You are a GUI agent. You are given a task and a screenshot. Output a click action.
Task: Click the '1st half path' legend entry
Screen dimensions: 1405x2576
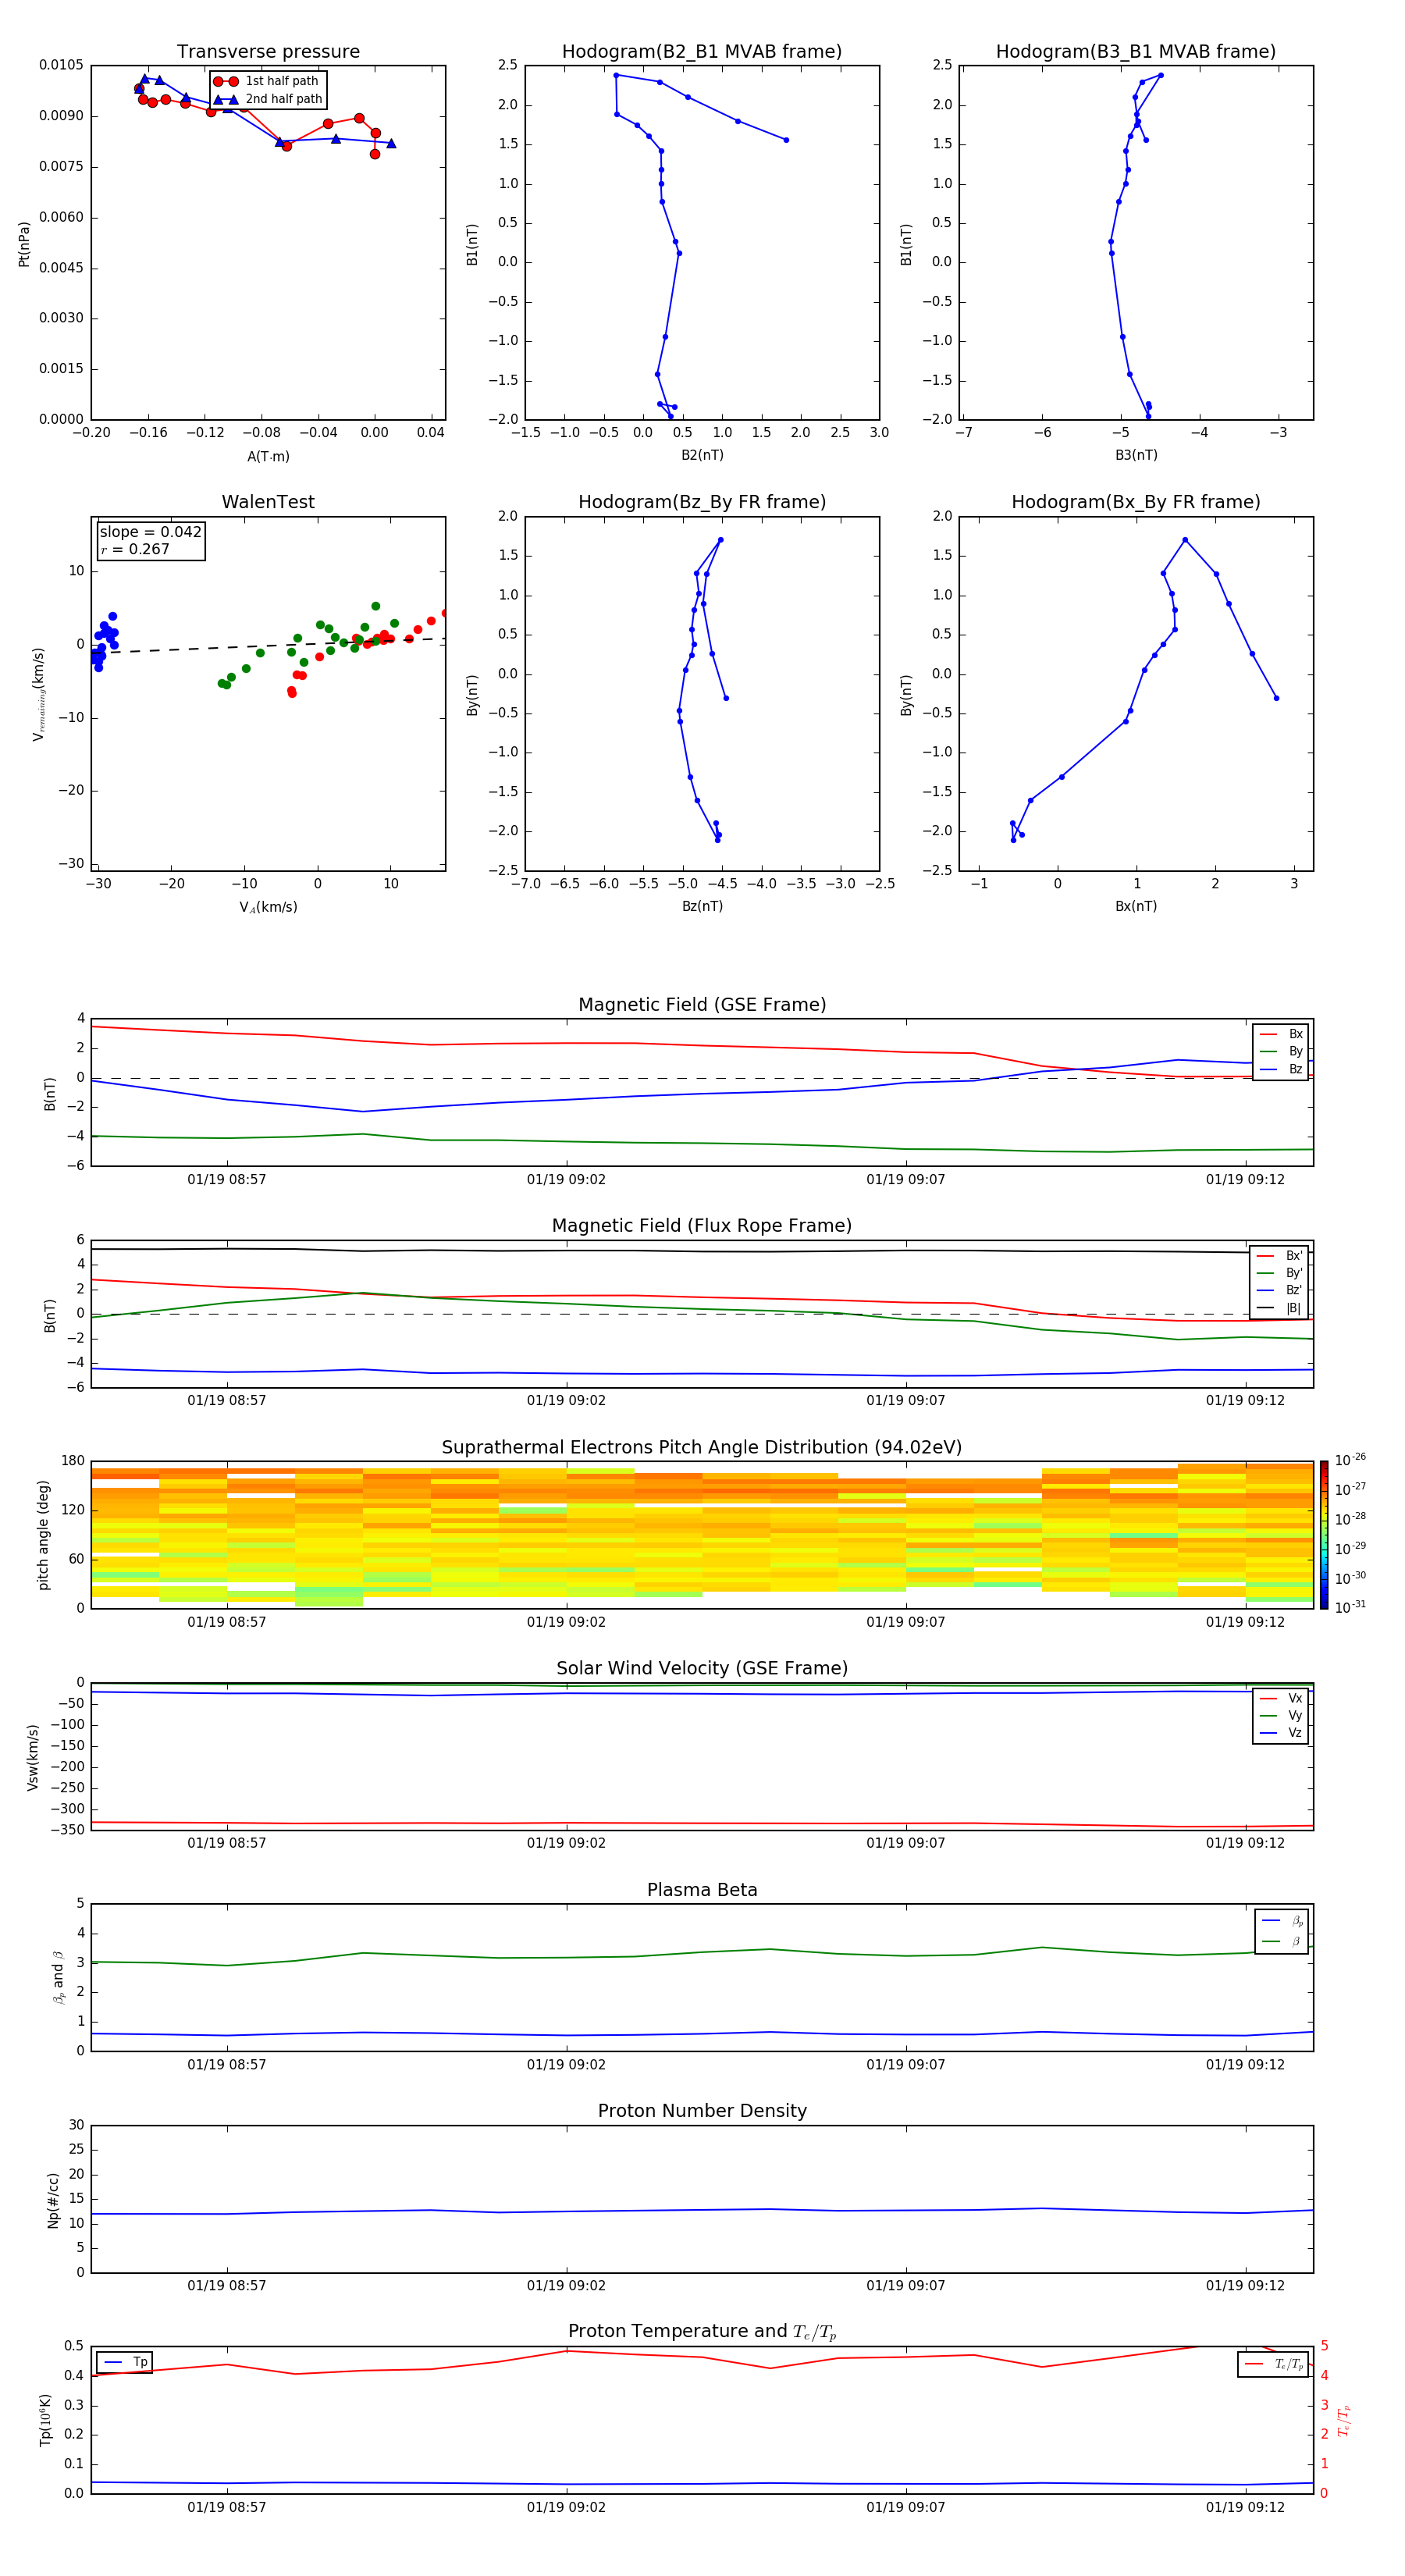coord(267,81)
